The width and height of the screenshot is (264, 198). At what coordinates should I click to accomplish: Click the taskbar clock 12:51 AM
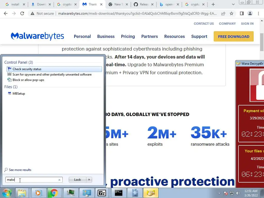251,191
